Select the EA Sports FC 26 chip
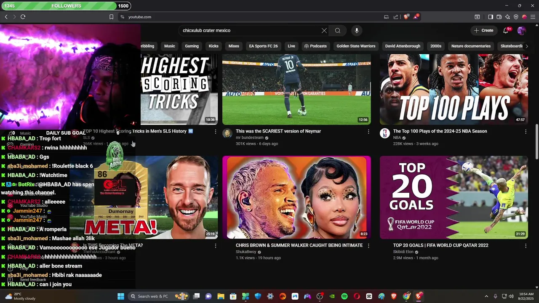This screenshot has width=539, height=303. click(x=263, y=46)
